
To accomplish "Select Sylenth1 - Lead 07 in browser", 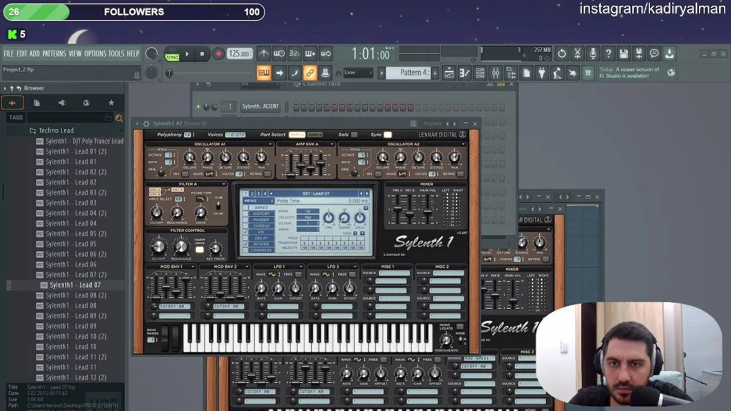I will 75,285.
